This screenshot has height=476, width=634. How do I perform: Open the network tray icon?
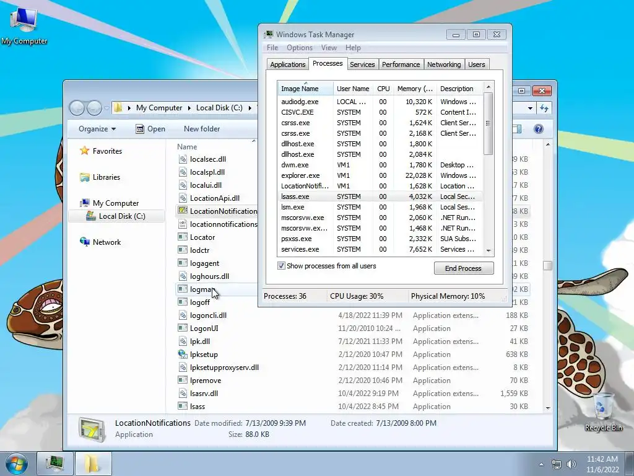click(x=557, y=464)
